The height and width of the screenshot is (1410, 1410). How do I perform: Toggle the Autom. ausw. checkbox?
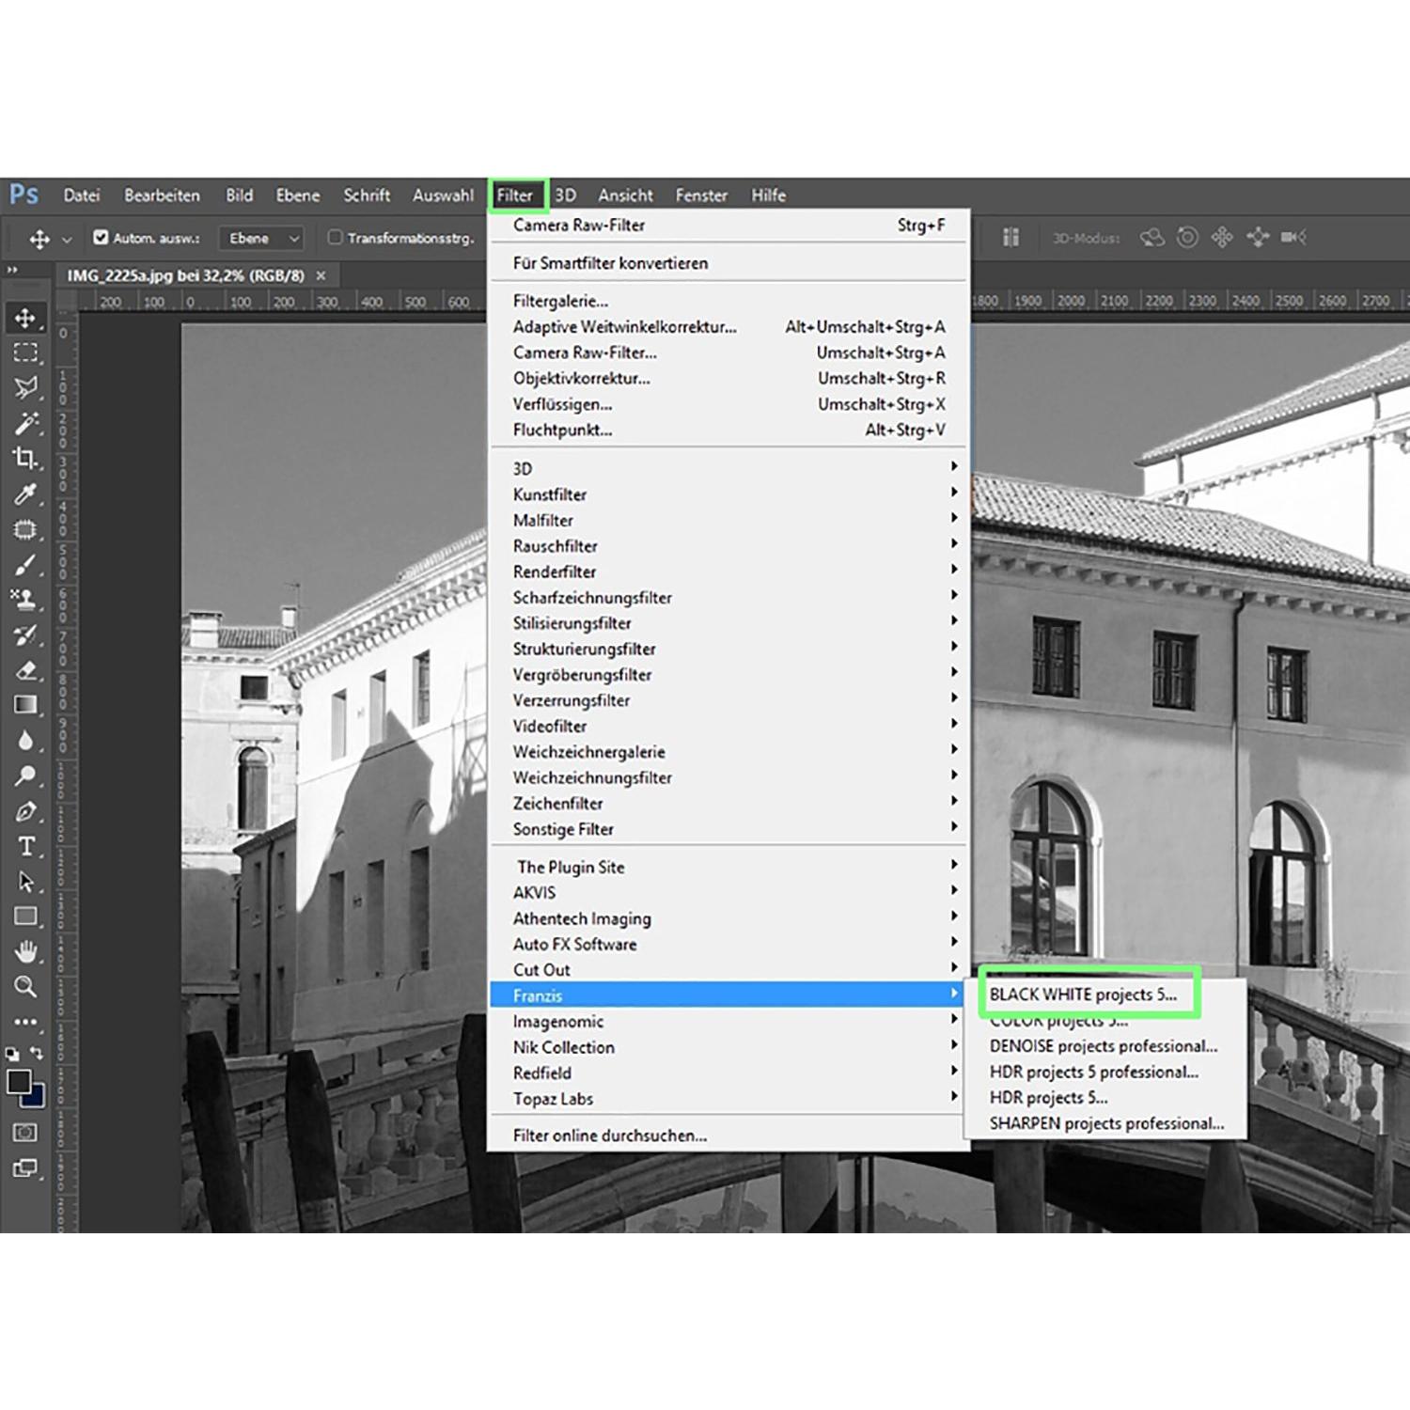click(101, 238)
